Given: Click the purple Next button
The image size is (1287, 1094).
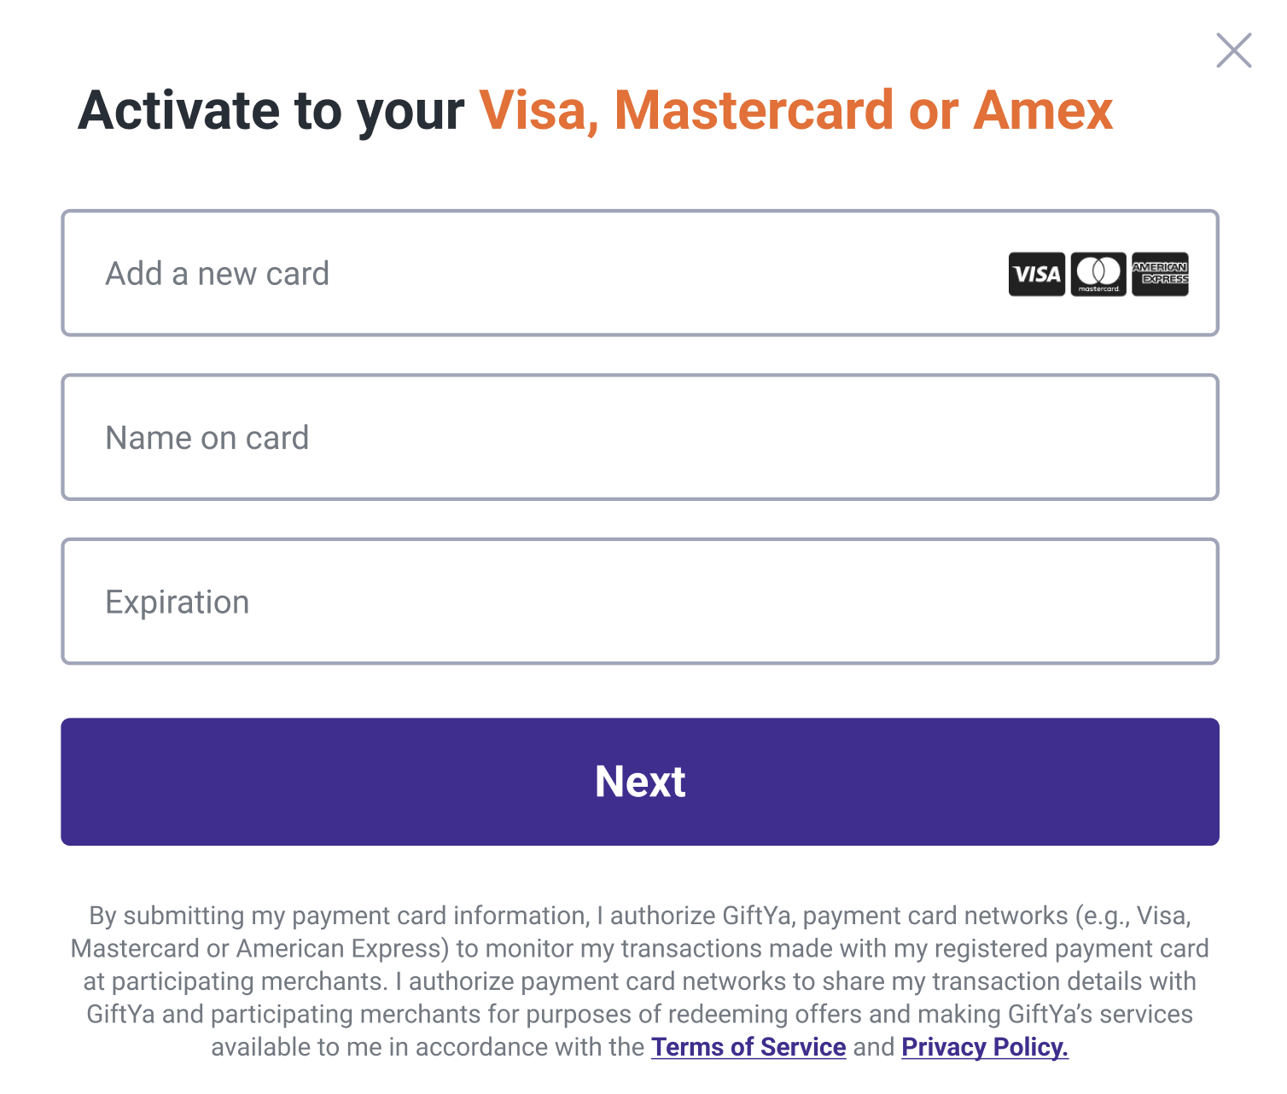Looking at the screenshot, I should coord(640,782).
